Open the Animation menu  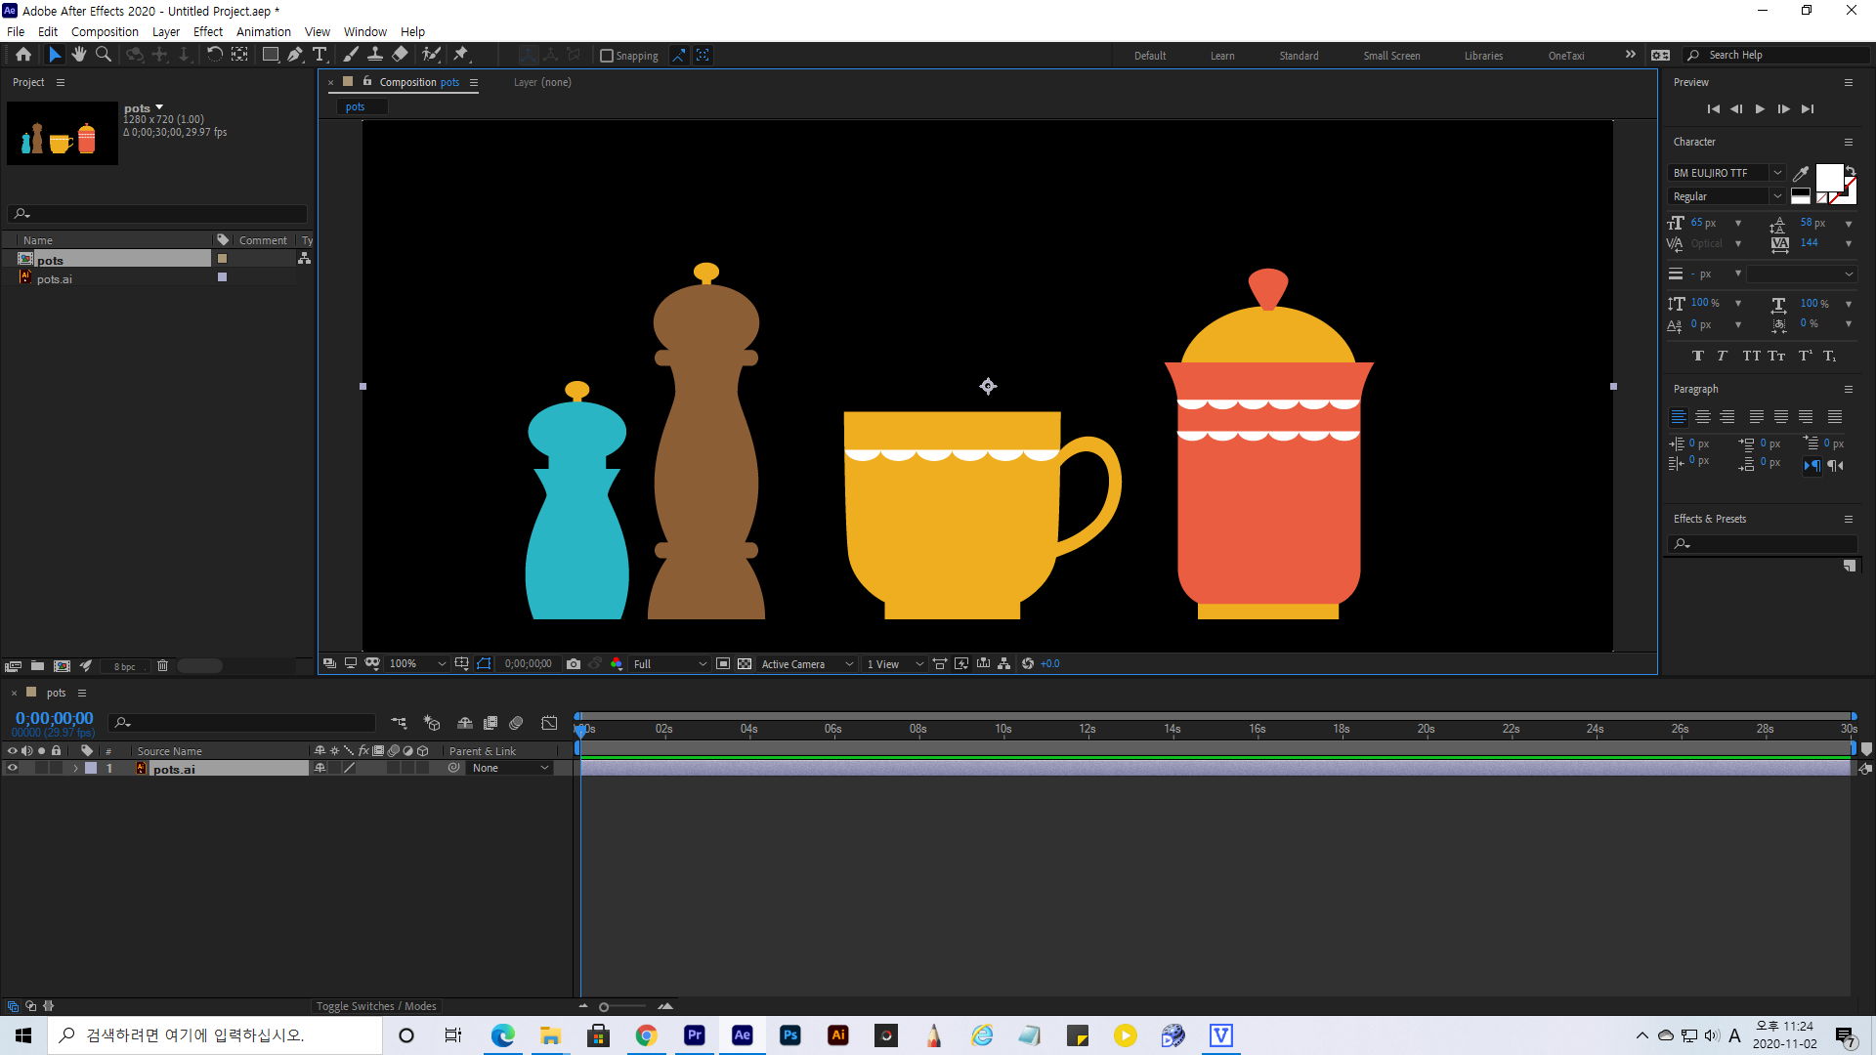(263, 31)
